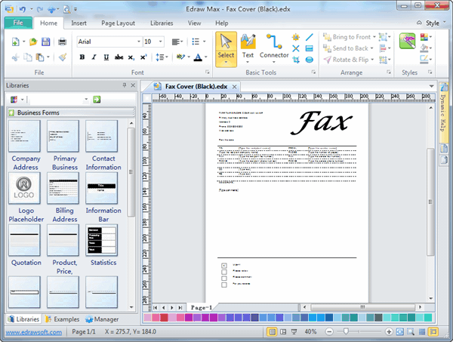The image size is (453, 342).
Task: Click the zoom out minus button
Action: point(329,331)
